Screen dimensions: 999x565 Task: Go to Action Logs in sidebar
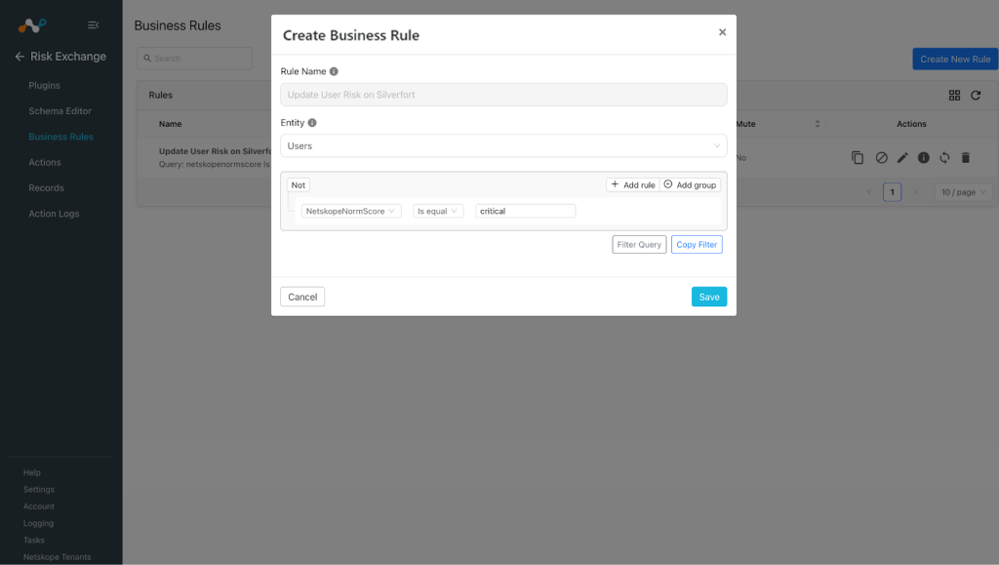(54, 214)
